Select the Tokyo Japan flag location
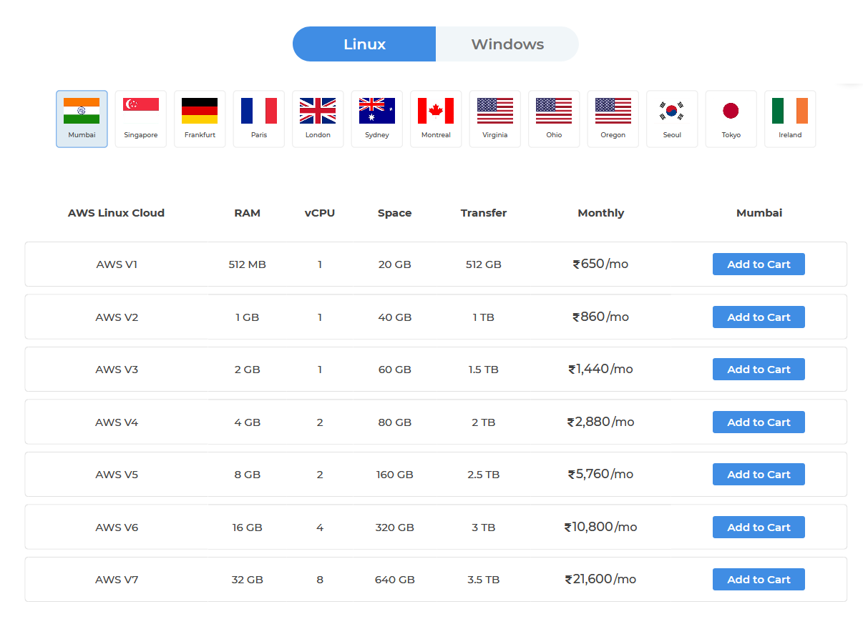Screen dimensions: 863x624 point(731,119)
